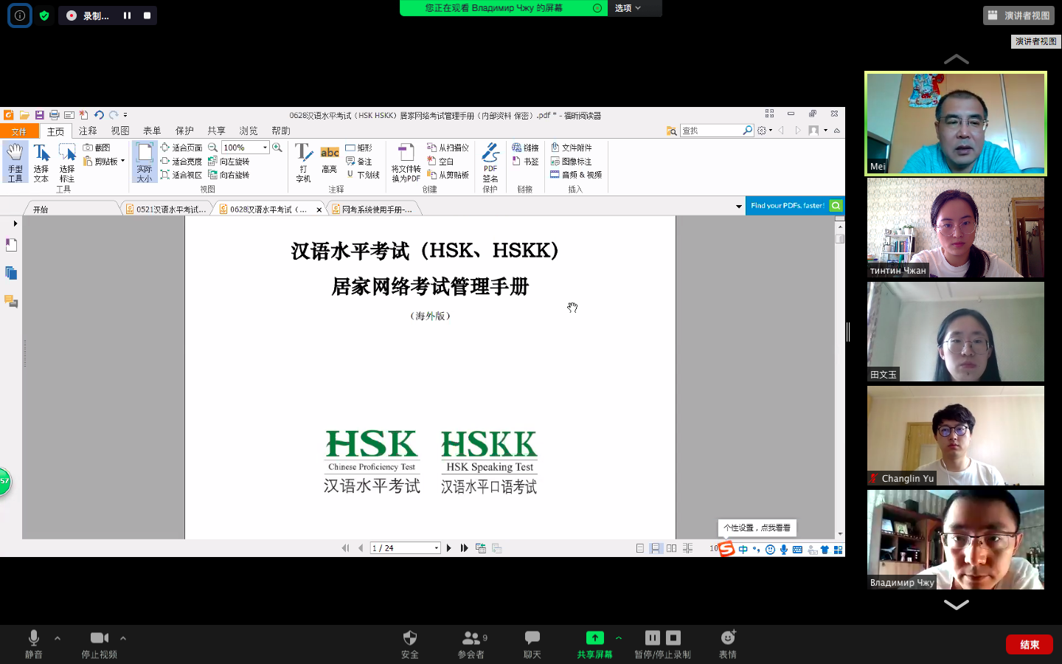Select the Select Annotation tool (选择标注)
The height and width of the screenshot is (664, 1062).
[67, 162]
